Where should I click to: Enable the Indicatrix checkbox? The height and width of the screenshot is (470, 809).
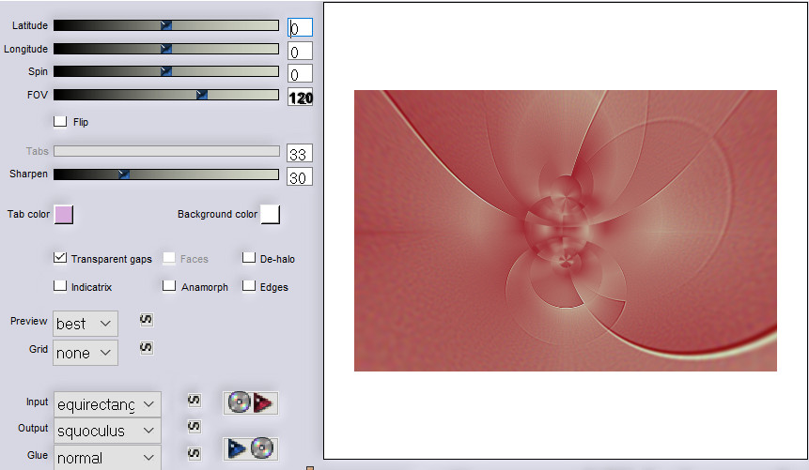(61, 286)
